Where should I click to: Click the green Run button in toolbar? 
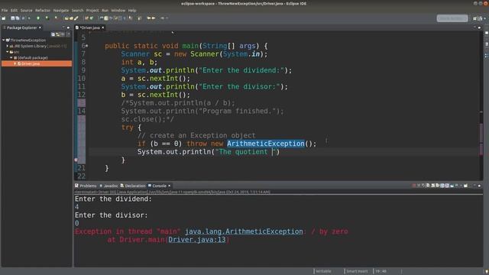click(x=38, y=18)
